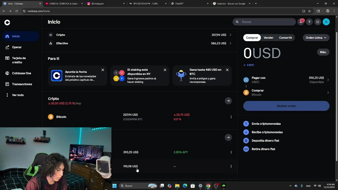Click Deposita dinero fiat
The height and width of the screenshot is (190, 338).
tap(265, 141)
